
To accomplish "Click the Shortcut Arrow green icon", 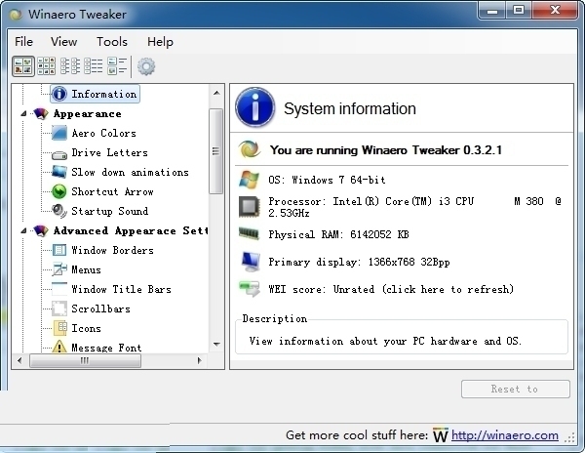I will pos(59,191).
